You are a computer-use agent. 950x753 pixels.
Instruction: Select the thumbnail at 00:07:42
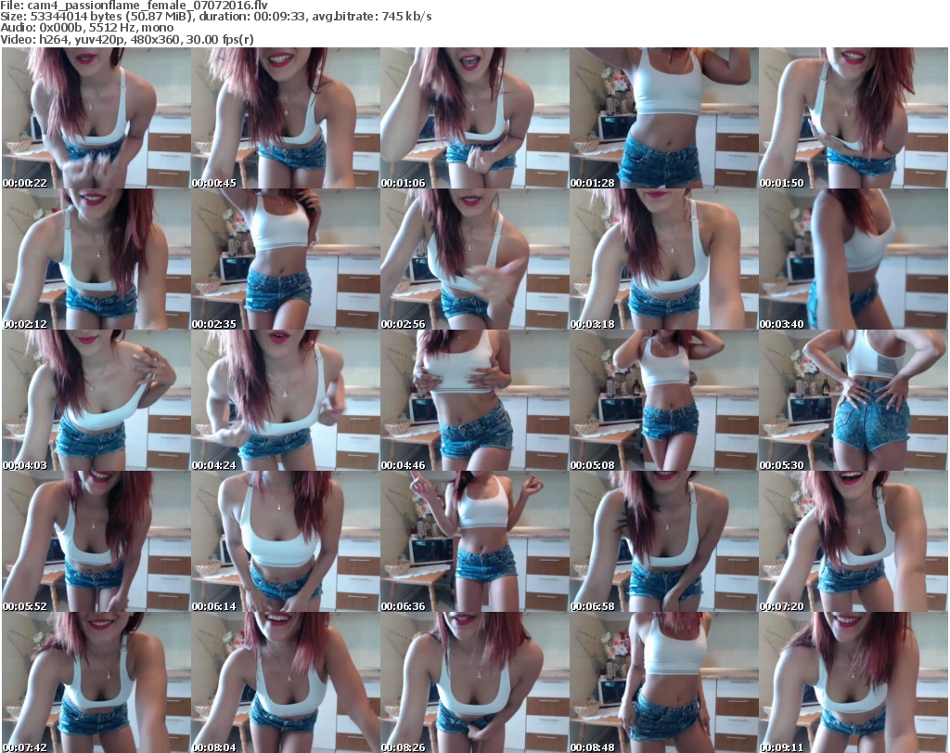[x=96, y=682]
